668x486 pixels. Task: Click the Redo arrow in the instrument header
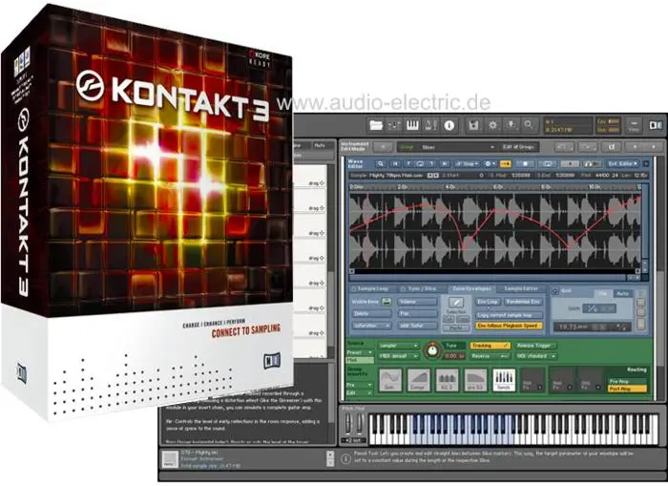click(x=588, y=147)
